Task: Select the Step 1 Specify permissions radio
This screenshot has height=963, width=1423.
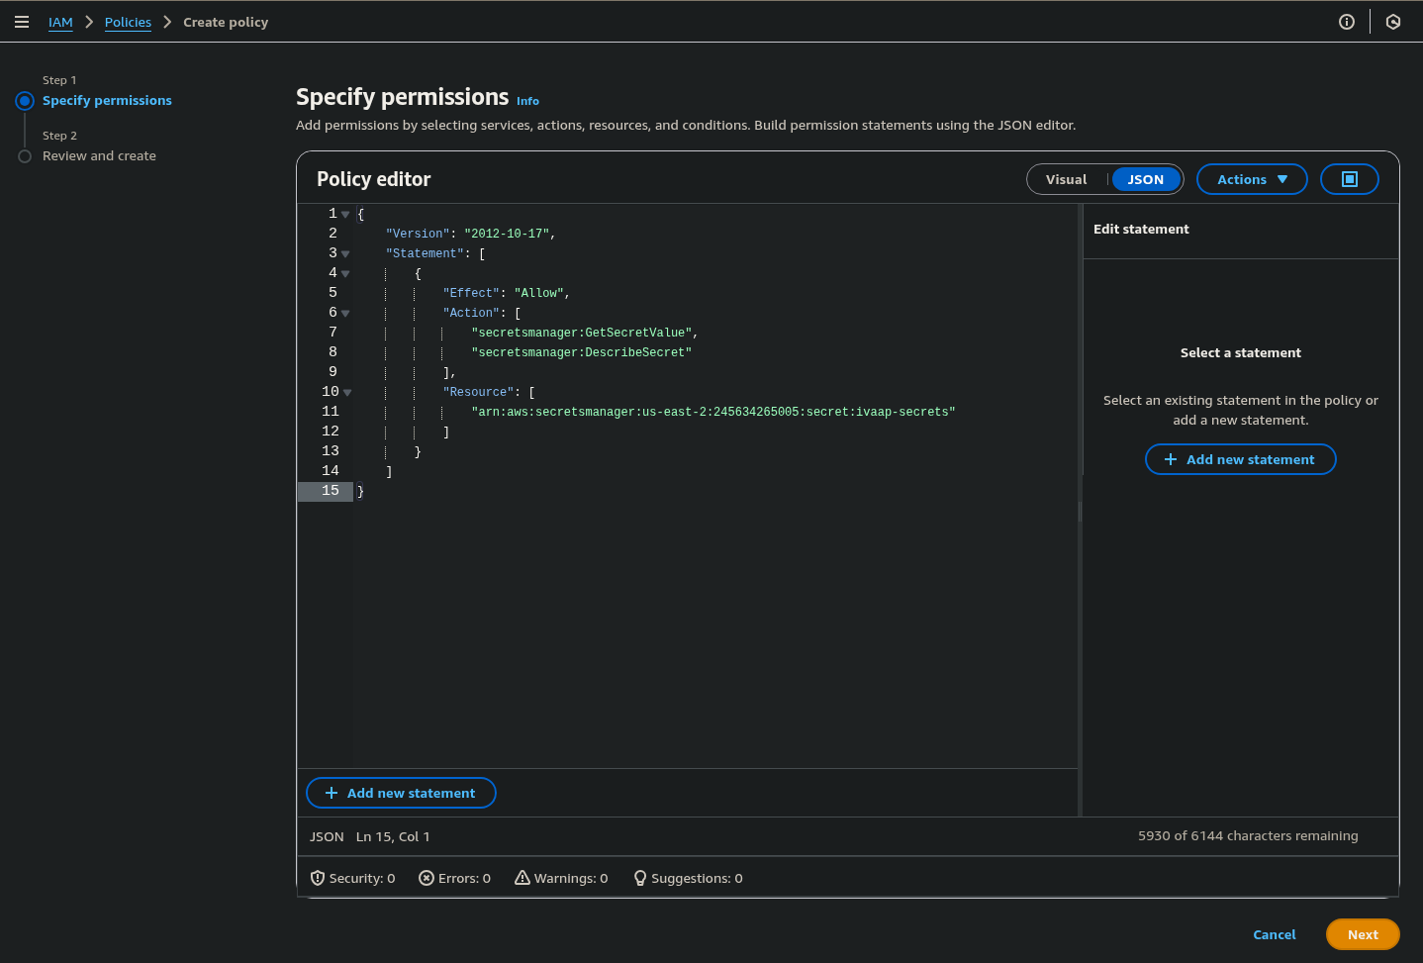Action: coord(24,99)
